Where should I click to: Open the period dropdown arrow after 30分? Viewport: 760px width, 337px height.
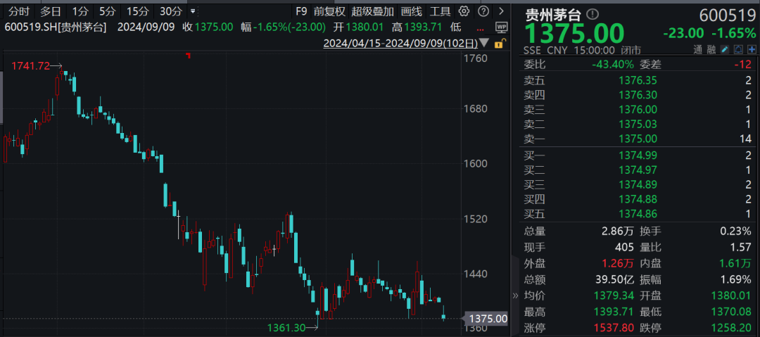193,11
